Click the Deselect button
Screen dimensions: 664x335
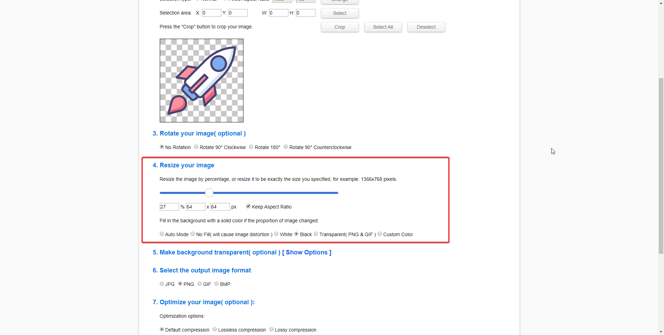pos(426,27)
